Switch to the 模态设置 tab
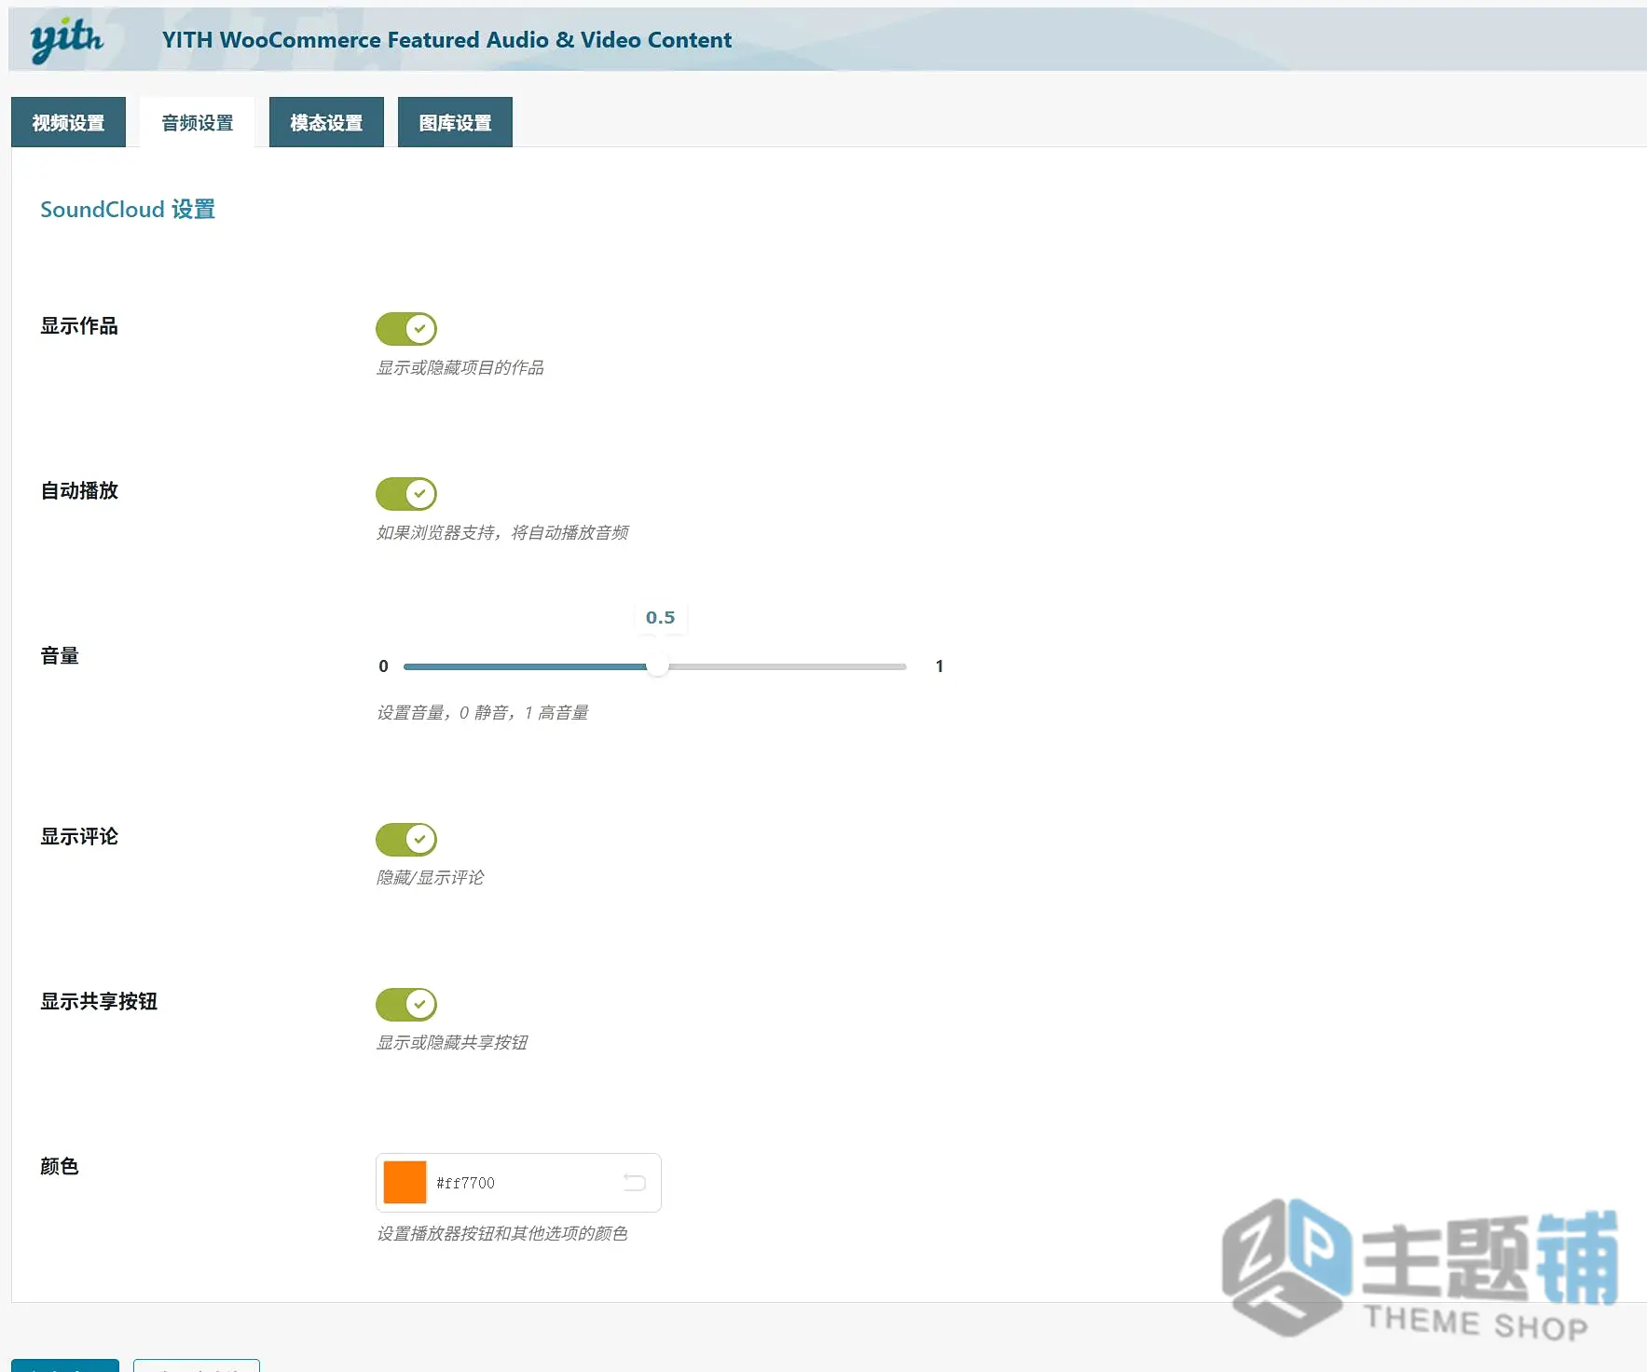 pos(326,122)
